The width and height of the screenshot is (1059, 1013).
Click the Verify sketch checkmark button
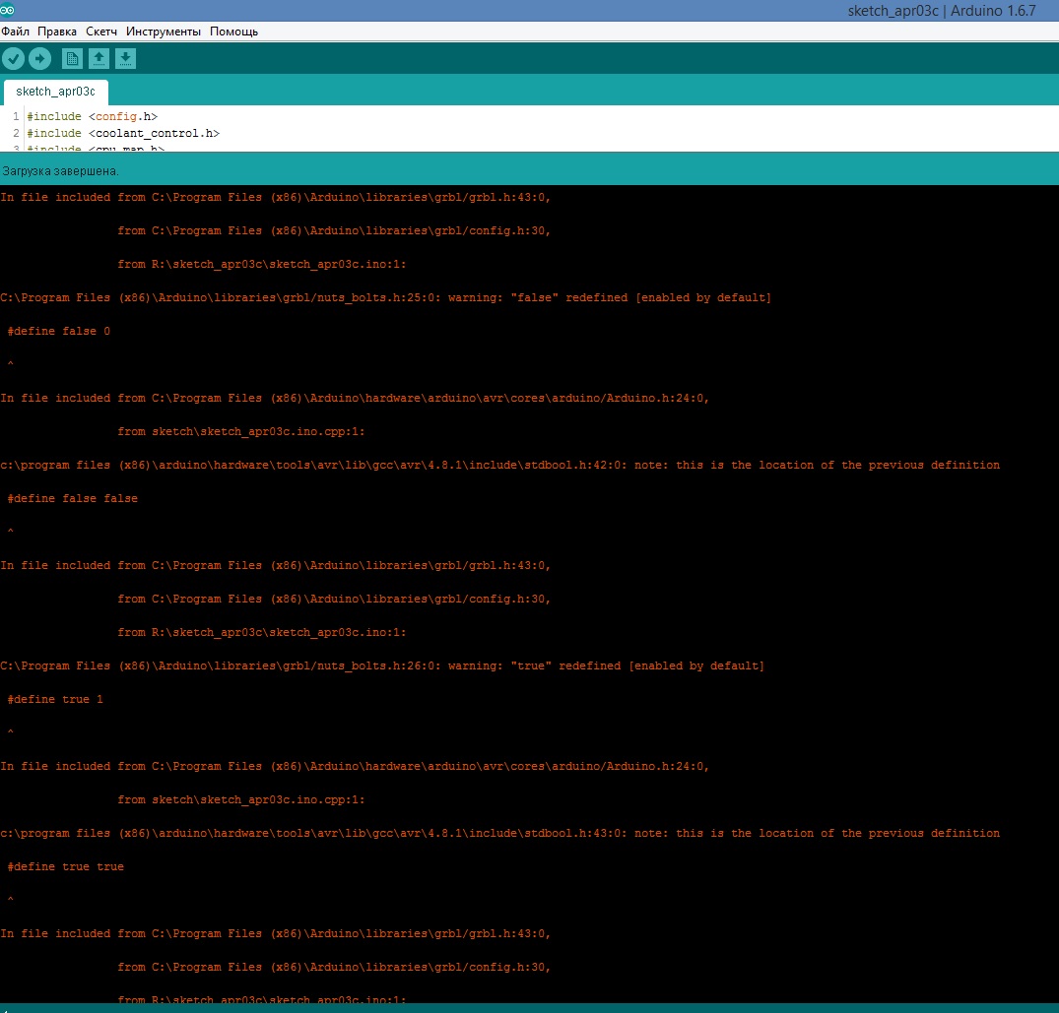13,59
